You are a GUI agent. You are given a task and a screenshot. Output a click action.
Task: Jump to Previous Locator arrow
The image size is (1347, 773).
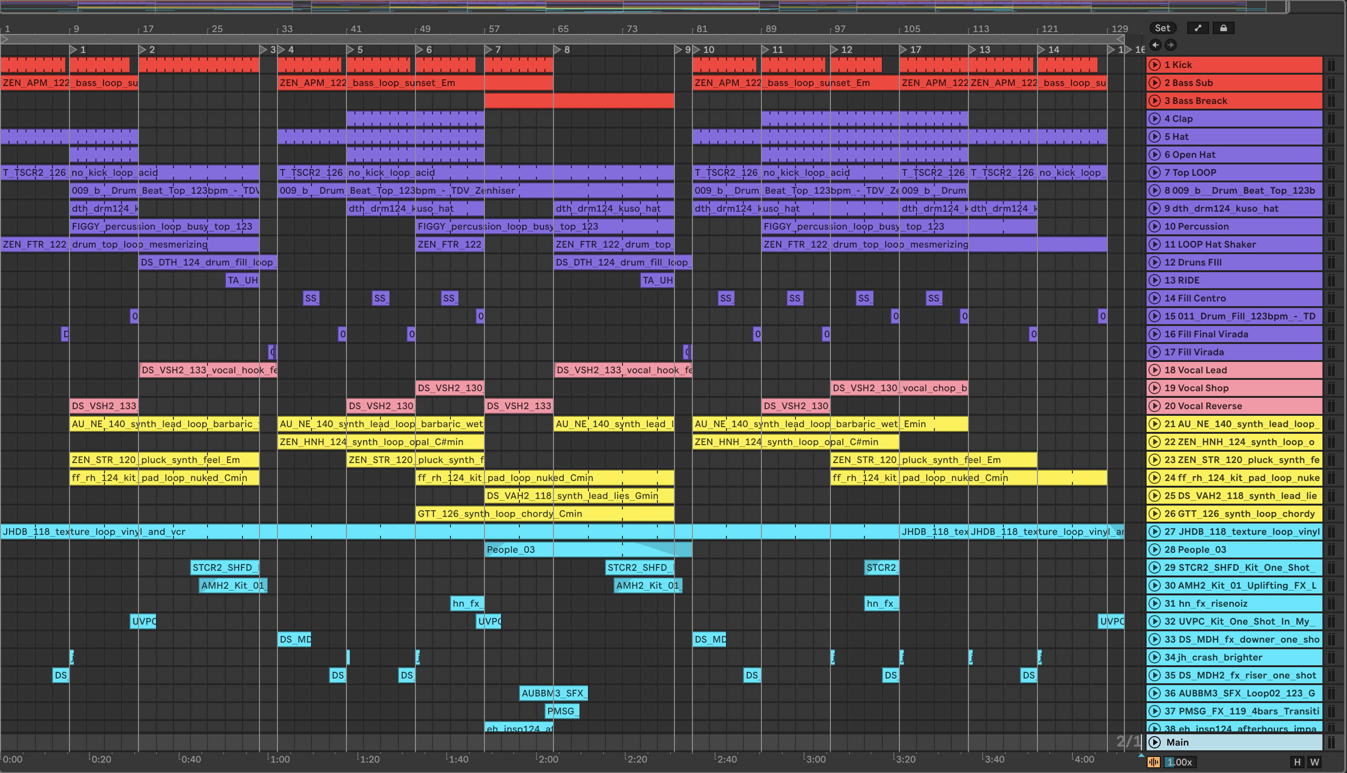[x=1156, y=44]
